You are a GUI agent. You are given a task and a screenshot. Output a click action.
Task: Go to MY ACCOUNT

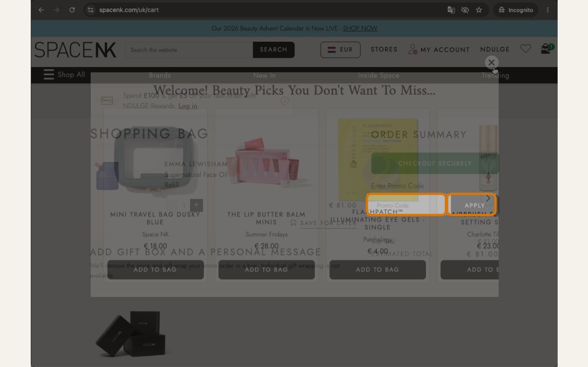(x=439, y=50)
